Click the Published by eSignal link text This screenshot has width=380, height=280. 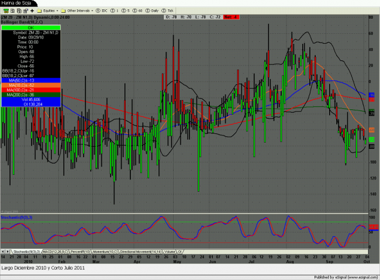point(347,277)
